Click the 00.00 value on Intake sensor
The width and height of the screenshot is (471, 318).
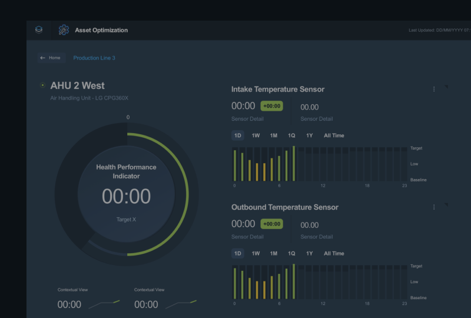(x=310, y=107)
